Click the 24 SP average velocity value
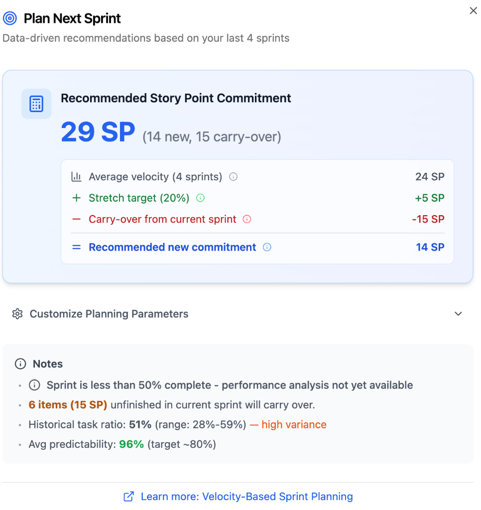Viewport: 481px width, 510px height. coord(430,177)
